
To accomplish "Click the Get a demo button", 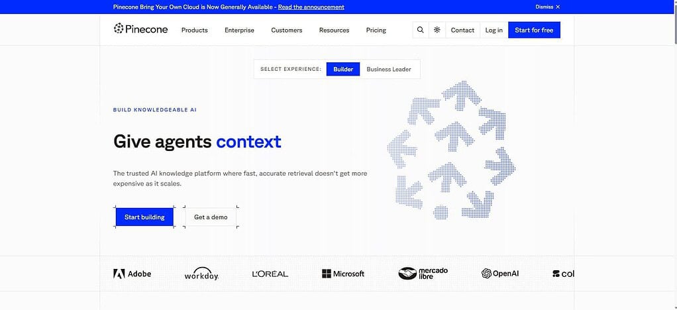I will point(211,217).
